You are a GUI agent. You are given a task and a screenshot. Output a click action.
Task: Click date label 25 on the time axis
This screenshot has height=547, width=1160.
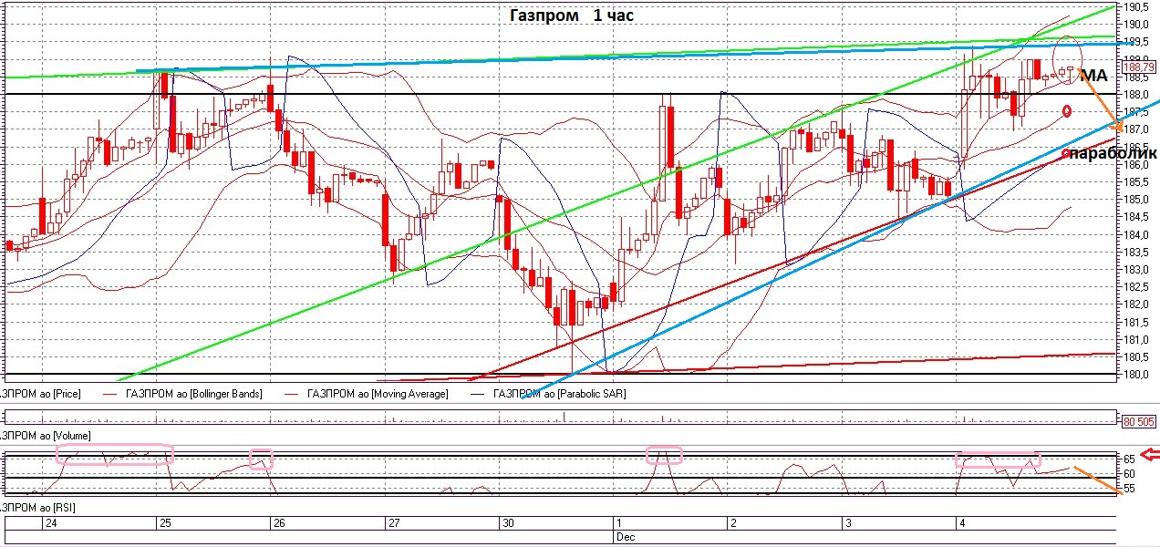[x=165, y=523]
